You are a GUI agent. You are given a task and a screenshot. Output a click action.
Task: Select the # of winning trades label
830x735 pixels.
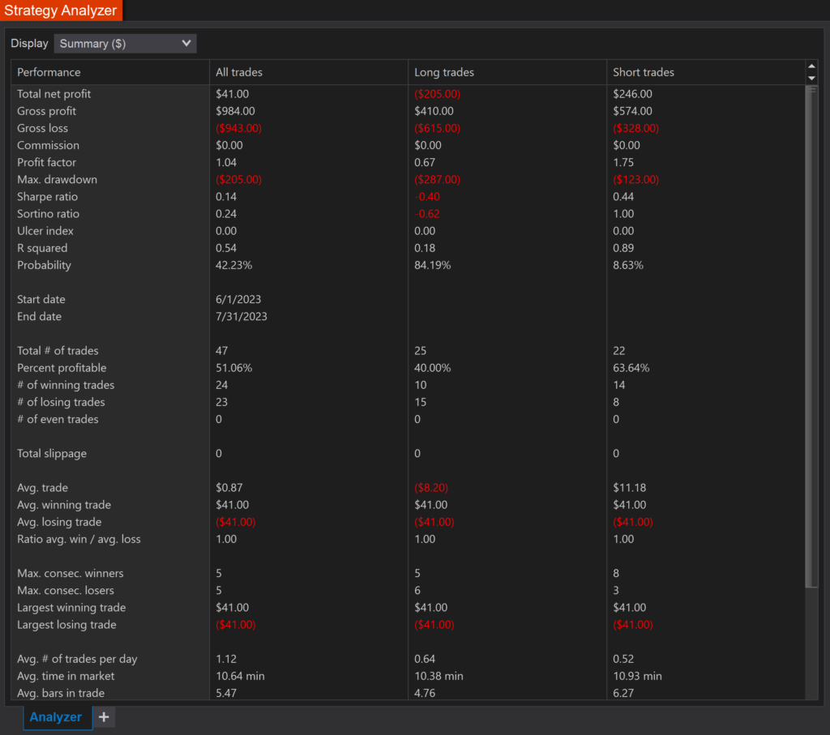tap(66, 385)
